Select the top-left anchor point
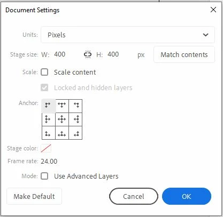Viewport: 223px width, 217px height. pos(49,106)
